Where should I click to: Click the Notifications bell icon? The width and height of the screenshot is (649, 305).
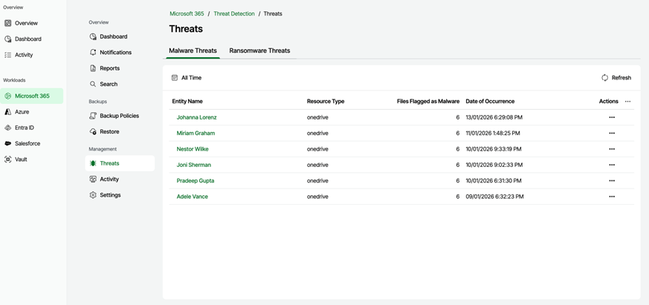coord(93,53)
